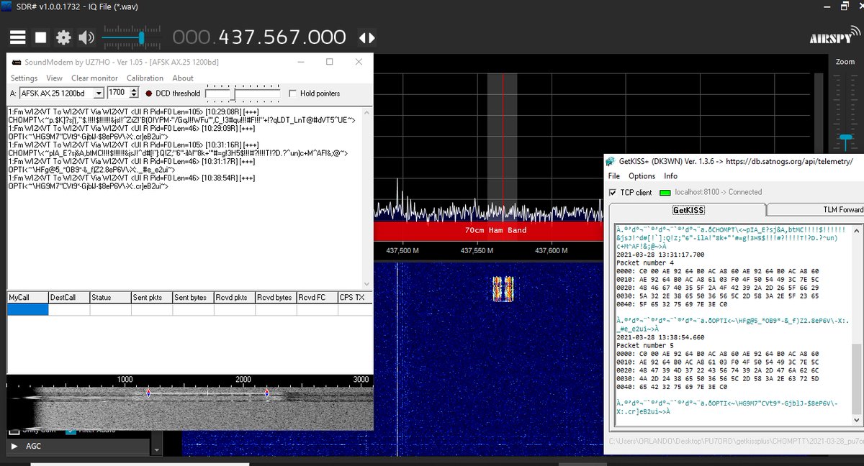Mute audio with the speaker icon
Viewport: 864px width, 466px height.
pos(86,37)
